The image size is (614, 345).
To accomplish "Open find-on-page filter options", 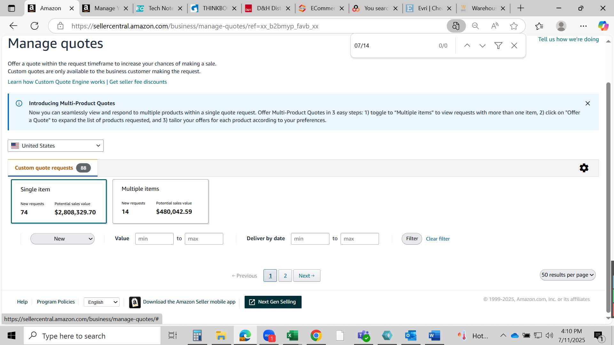I will [498, 46].
